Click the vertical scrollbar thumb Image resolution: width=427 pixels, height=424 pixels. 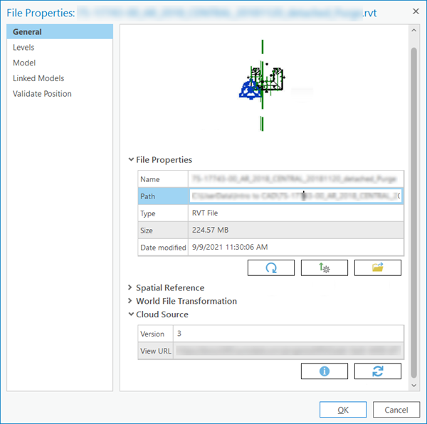[414, 213]
